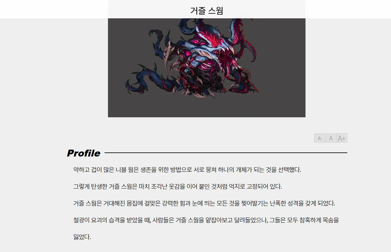Click the line beginning 그렇게 탄생한

pos(178,187)
